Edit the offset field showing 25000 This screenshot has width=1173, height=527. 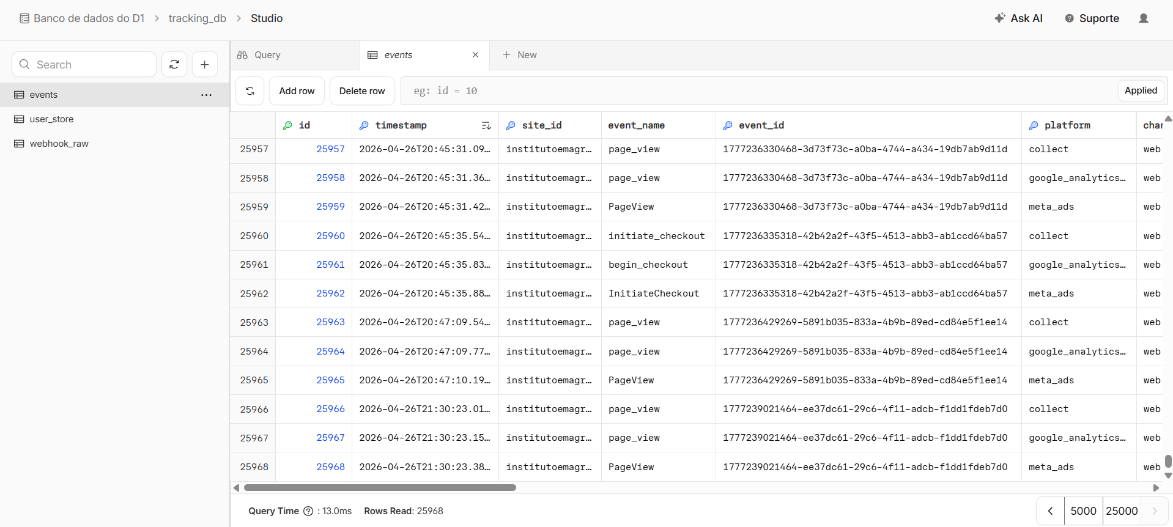point(1122,511)
